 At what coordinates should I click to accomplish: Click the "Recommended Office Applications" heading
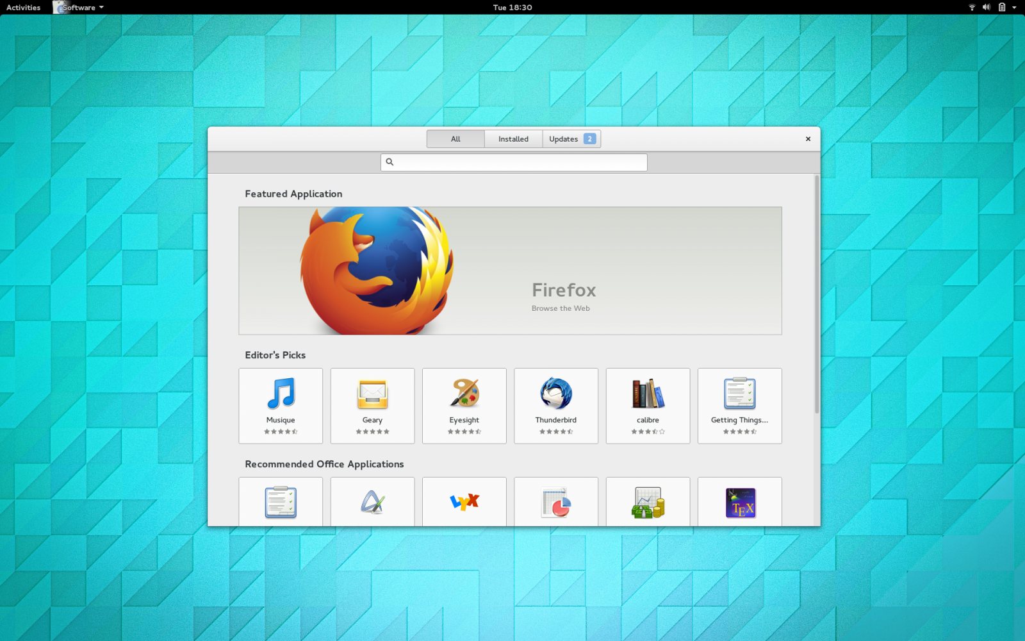(x=324, y=464)
